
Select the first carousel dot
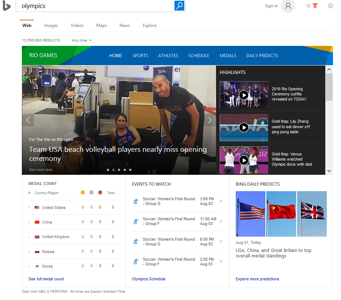pos(108,170)
